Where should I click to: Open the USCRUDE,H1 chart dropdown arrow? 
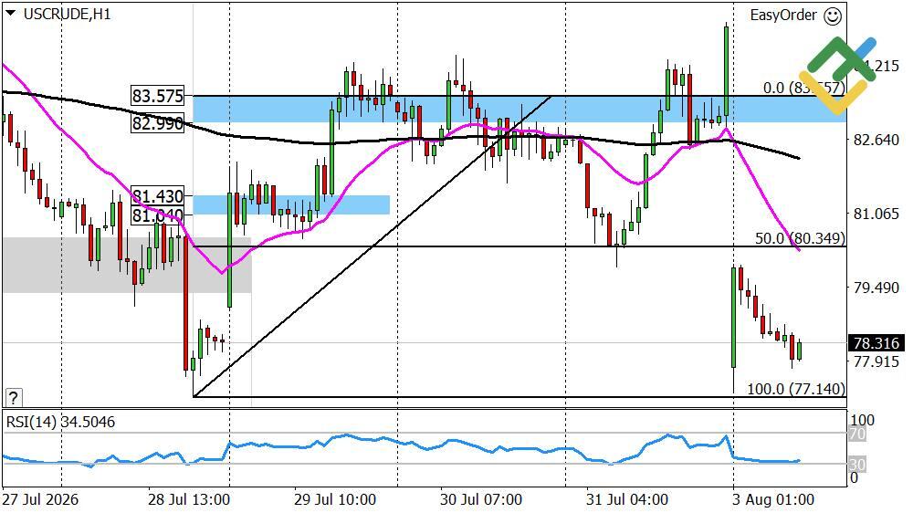(x=10, y=13)
